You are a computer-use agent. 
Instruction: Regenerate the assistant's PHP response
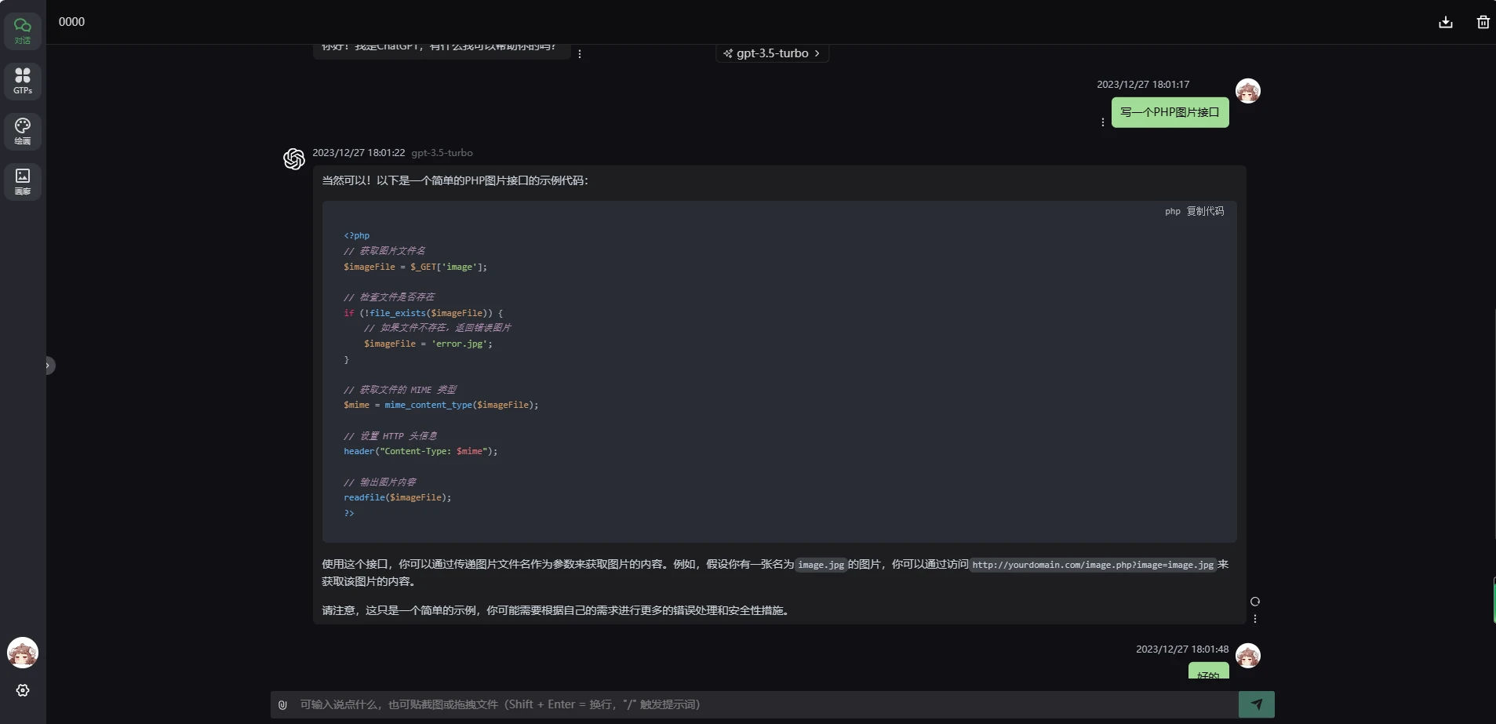tap(1255, 602)
